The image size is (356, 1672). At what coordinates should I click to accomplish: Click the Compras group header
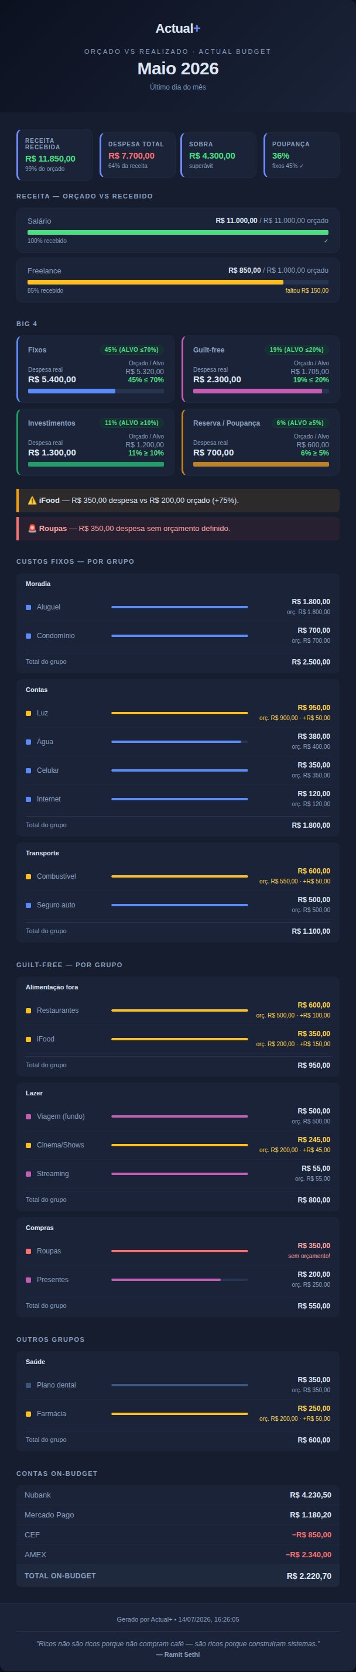[x=40, y=1228]
